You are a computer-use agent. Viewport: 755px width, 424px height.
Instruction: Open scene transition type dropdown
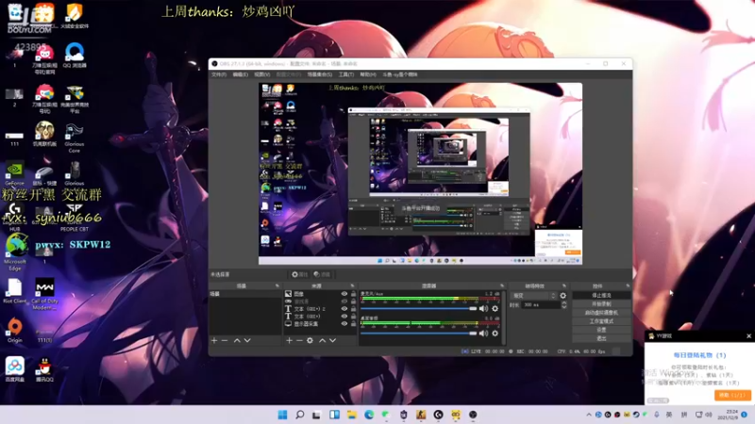[x=534, y=296]
